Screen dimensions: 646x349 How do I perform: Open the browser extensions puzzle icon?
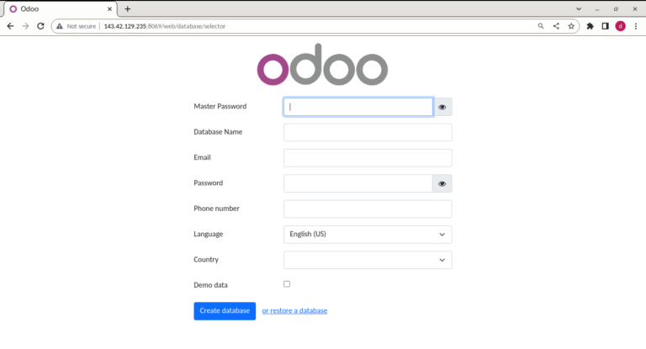pos(590,26)
